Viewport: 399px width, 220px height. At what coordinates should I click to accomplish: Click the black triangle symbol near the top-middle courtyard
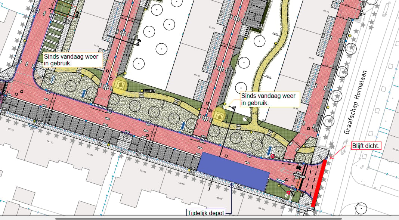point(138,44)
